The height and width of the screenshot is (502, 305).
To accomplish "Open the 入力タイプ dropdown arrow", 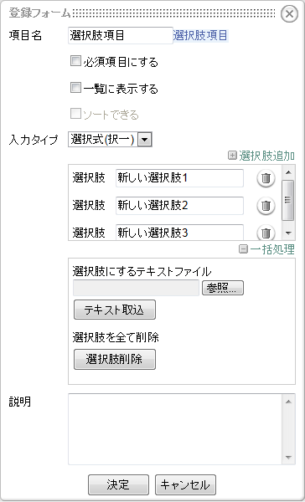I will coord(145,140).
